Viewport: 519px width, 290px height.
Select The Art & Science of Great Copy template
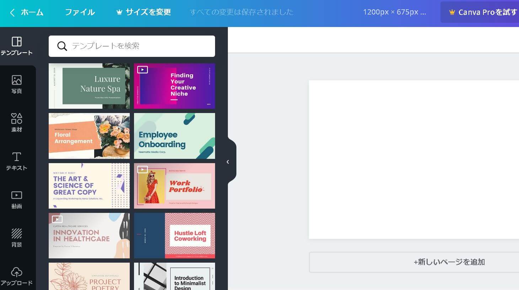[89, 186]
